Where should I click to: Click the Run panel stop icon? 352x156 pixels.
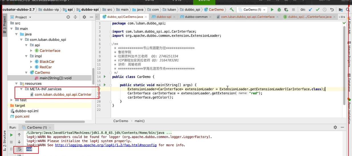click(x=11, y=142)
